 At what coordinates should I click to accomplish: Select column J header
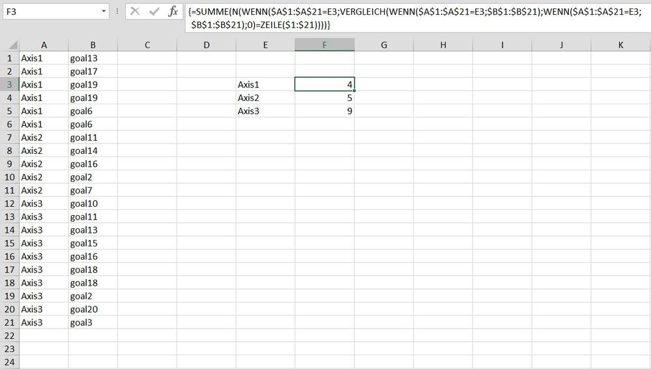click(561, 45)
